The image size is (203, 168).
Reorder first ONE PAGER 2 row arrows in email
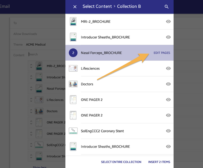pyautogui.click(x=31, y=122)
